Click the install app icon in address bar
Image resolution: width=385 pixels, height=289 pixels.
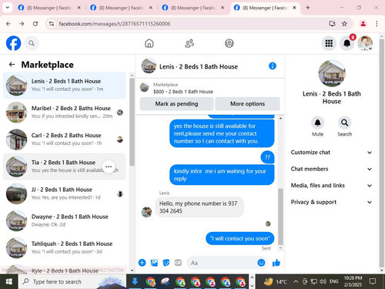332,24
